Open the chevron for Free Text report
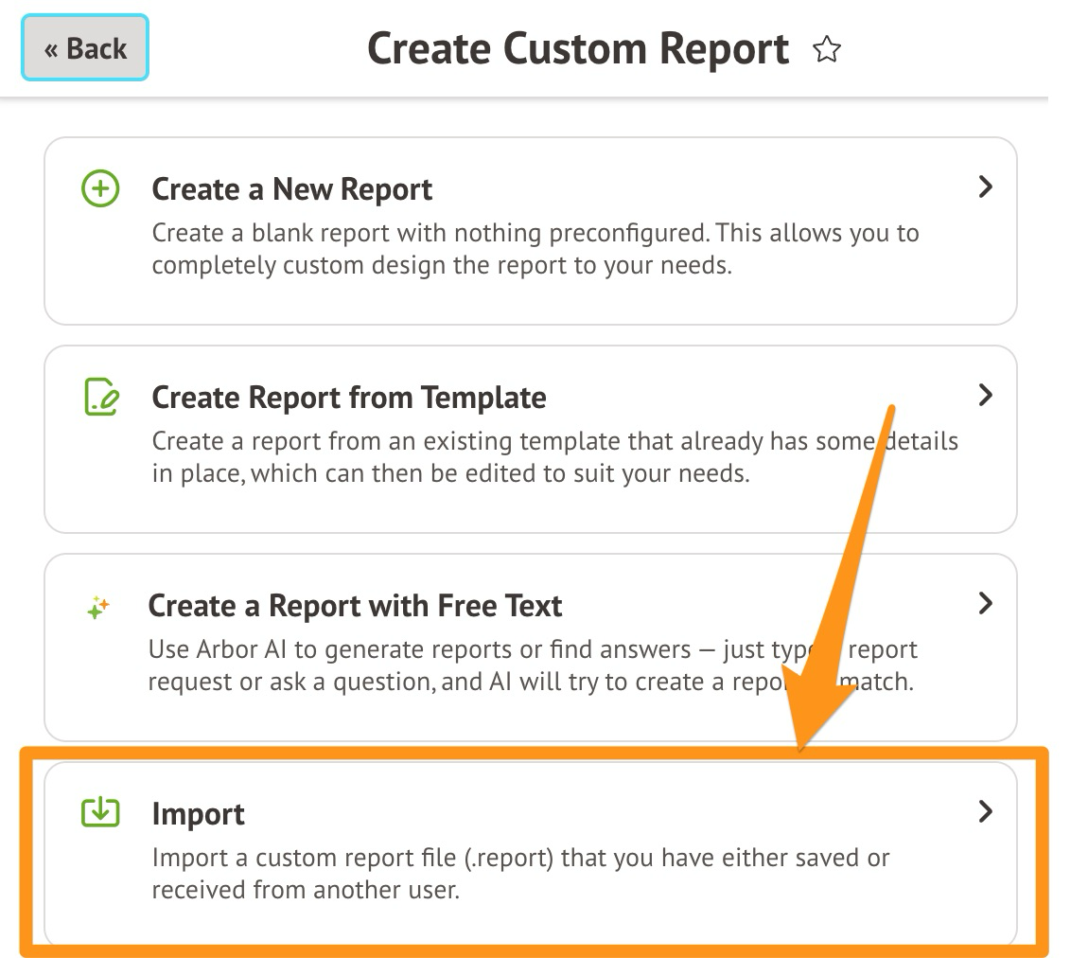This screenshot has width=1088, height=958. pos(985,603)
